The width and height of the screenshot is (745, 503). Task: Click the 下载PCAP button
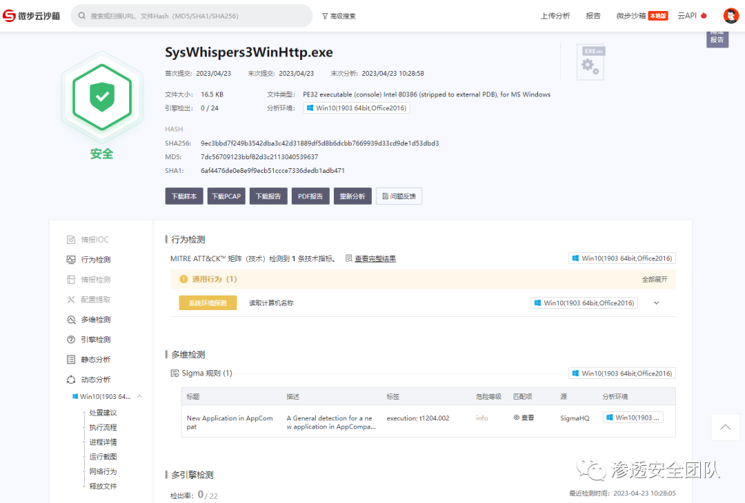pos(226,196)
